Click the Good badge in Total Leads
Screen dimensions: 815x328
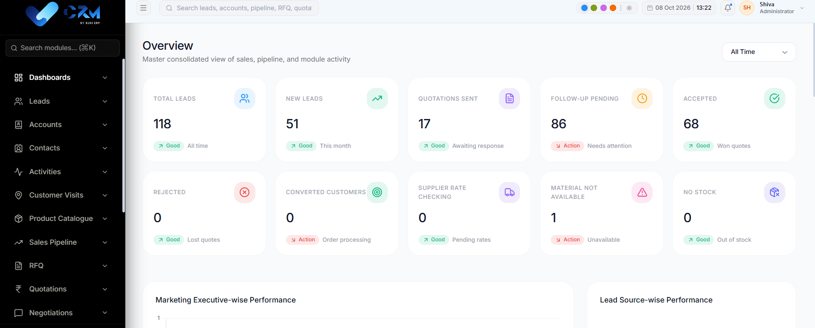[x=169, y=146]
